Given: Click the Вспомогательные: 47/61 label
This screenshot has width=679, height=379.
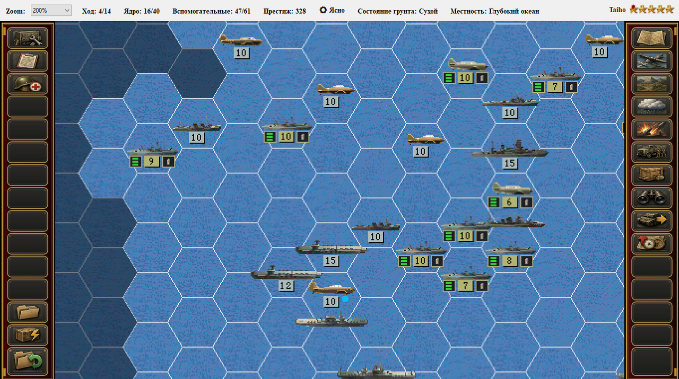Looking at the screenshot, I should [x=212, y=11].
